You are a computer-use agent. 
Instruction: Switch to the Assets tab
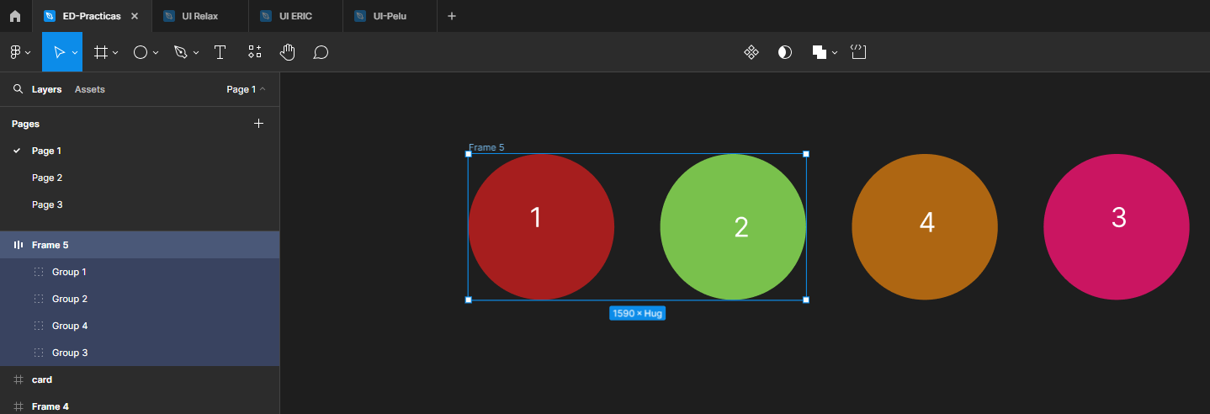click(90, 89)
